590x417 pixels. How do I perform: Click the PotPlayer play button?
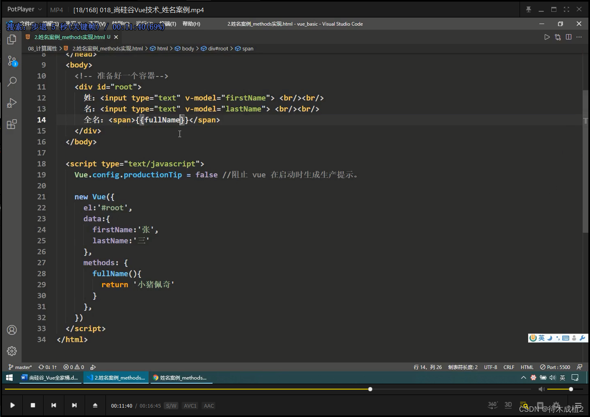(12, 405)
